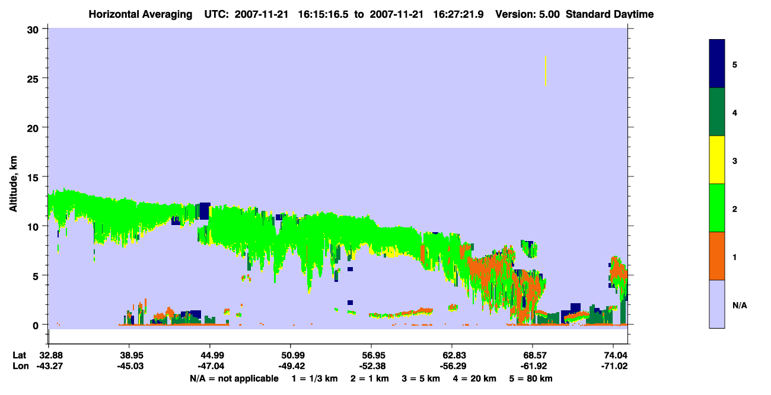The height and width of the screenshot is (395, 771).
Task: Click longitude value -45.03
Action: [x=129, y=367]
